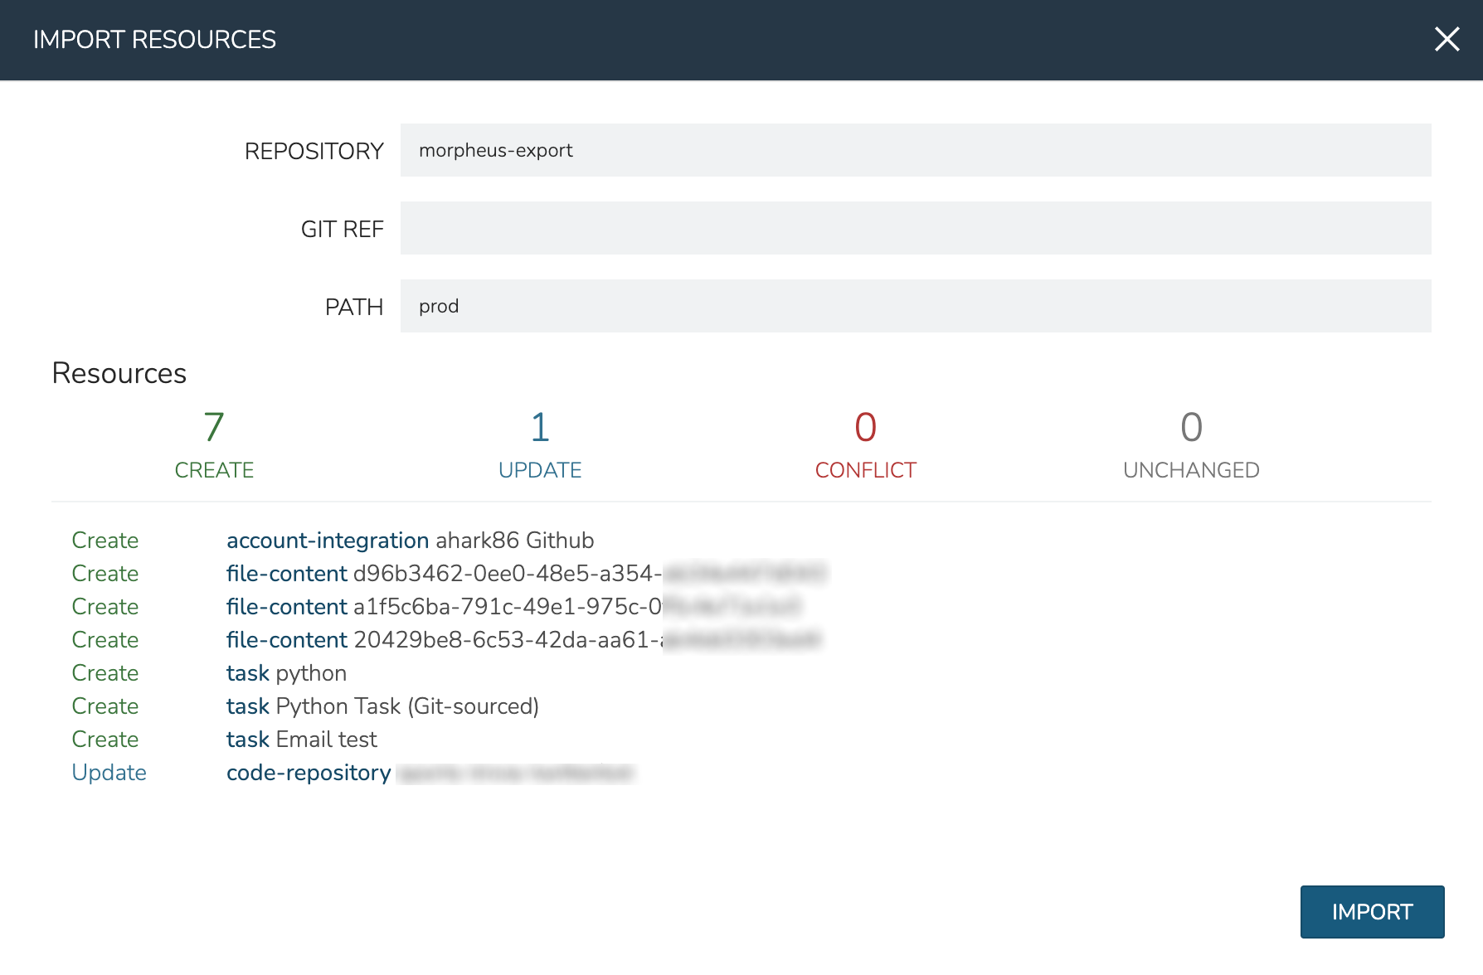
Task: Focus the Repository input field
Action: click(x=915, y=150)
